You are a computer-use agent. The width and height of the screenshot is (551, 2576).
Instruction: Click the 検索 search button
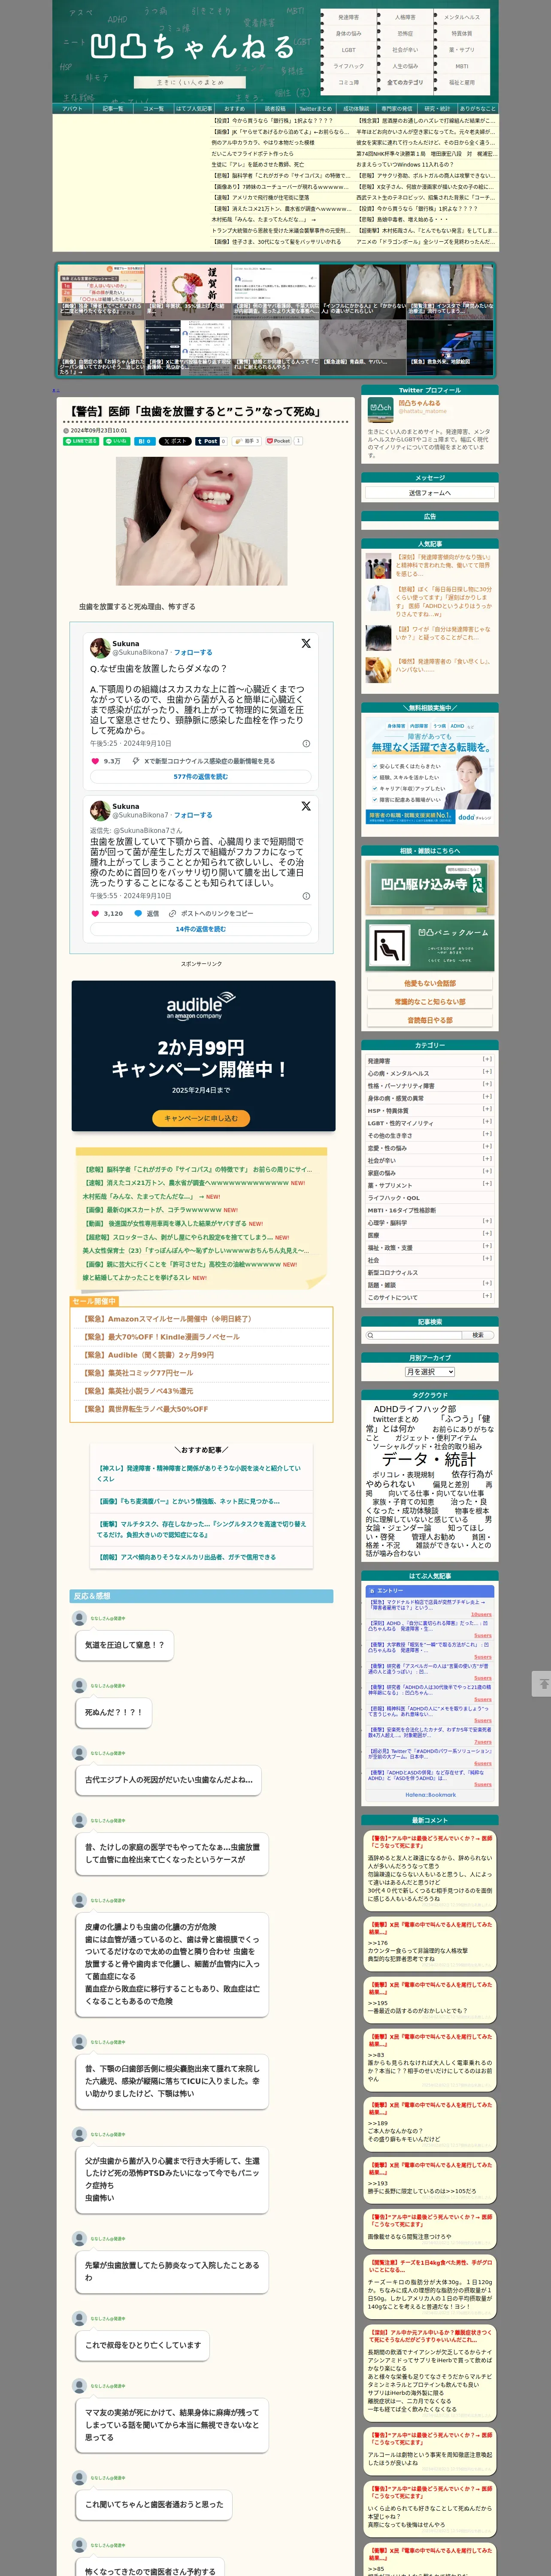click(477, 1335)
